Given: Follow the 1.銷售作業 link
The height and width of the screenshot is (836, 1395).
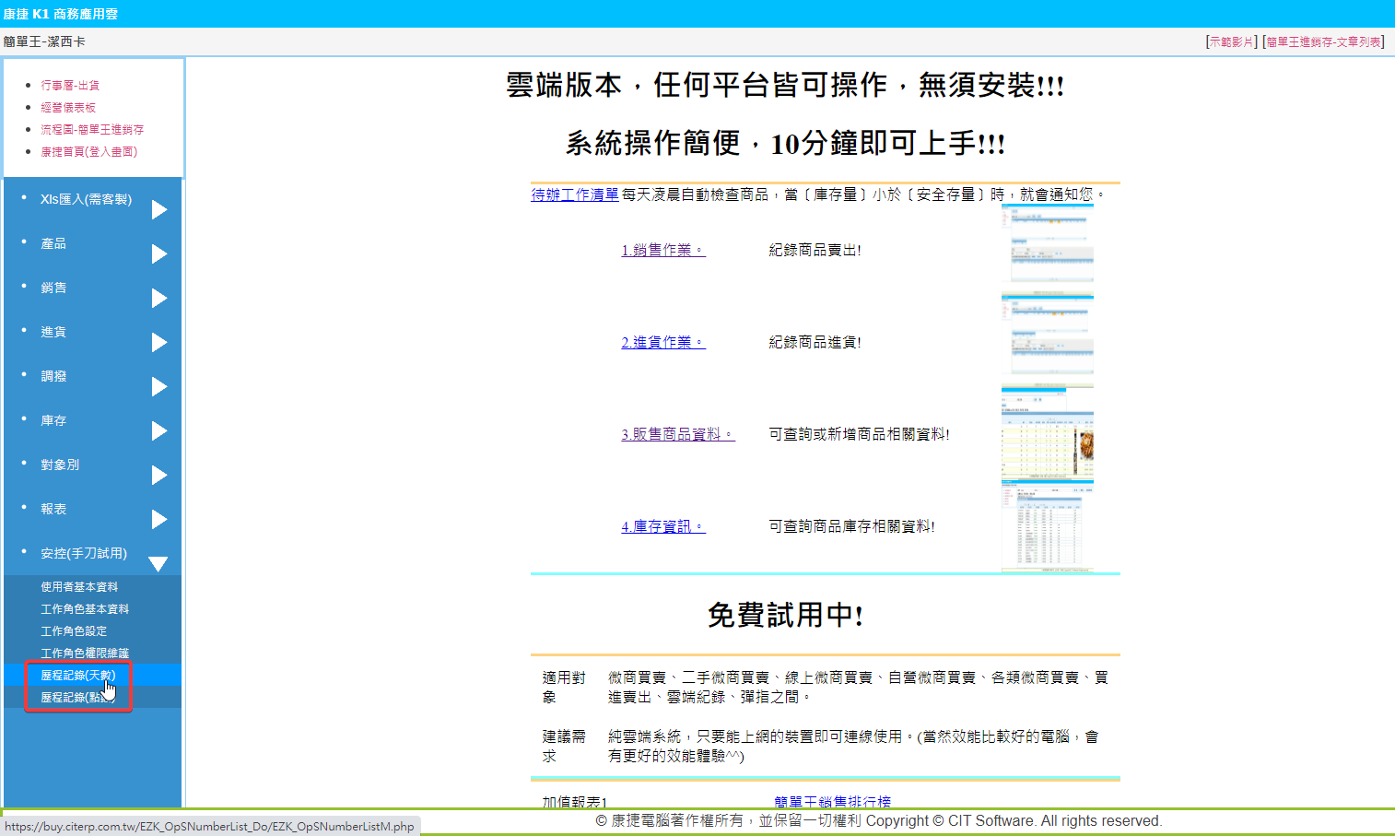Looking at the screenshot, I should tap(662, 250).
